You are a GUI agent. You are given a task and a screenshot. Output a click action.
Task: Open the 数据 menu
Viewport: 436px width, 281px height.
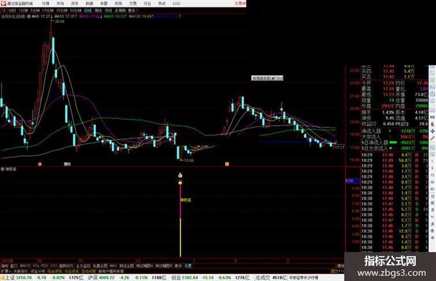pos(89,3)
